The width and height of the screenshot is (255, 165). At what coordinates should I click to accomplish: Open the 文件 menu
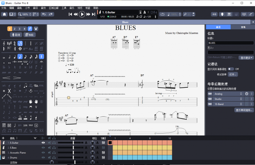(4, 7)
